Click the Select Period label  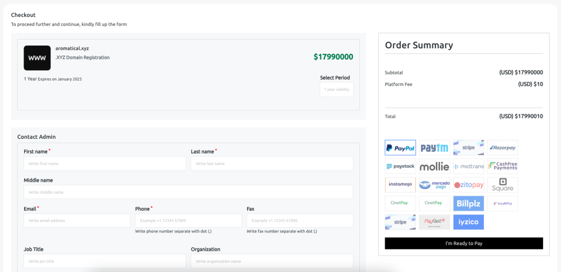(x=335, y=78)
